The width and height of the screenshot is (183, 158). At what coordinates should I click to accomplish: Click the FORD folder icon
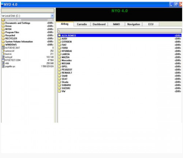tap(59, 48)
